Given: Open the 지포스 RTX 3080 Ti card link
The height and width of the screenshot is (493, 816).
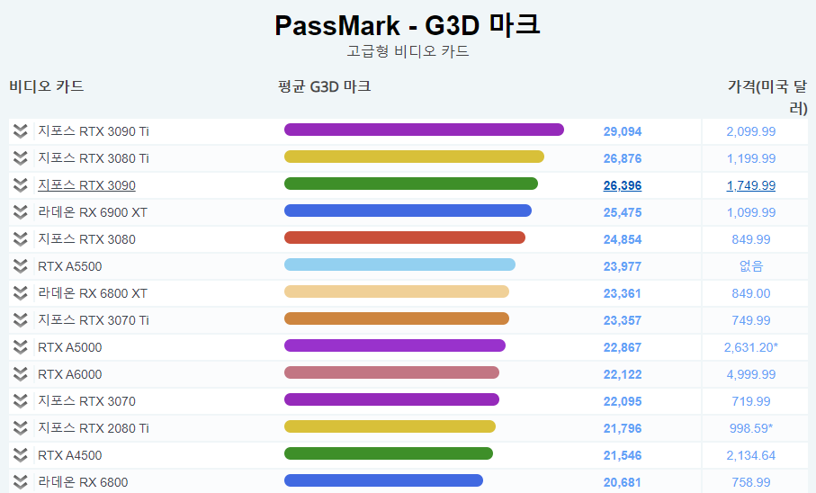Looking at the screenshot, I should (x=94, y=158).
